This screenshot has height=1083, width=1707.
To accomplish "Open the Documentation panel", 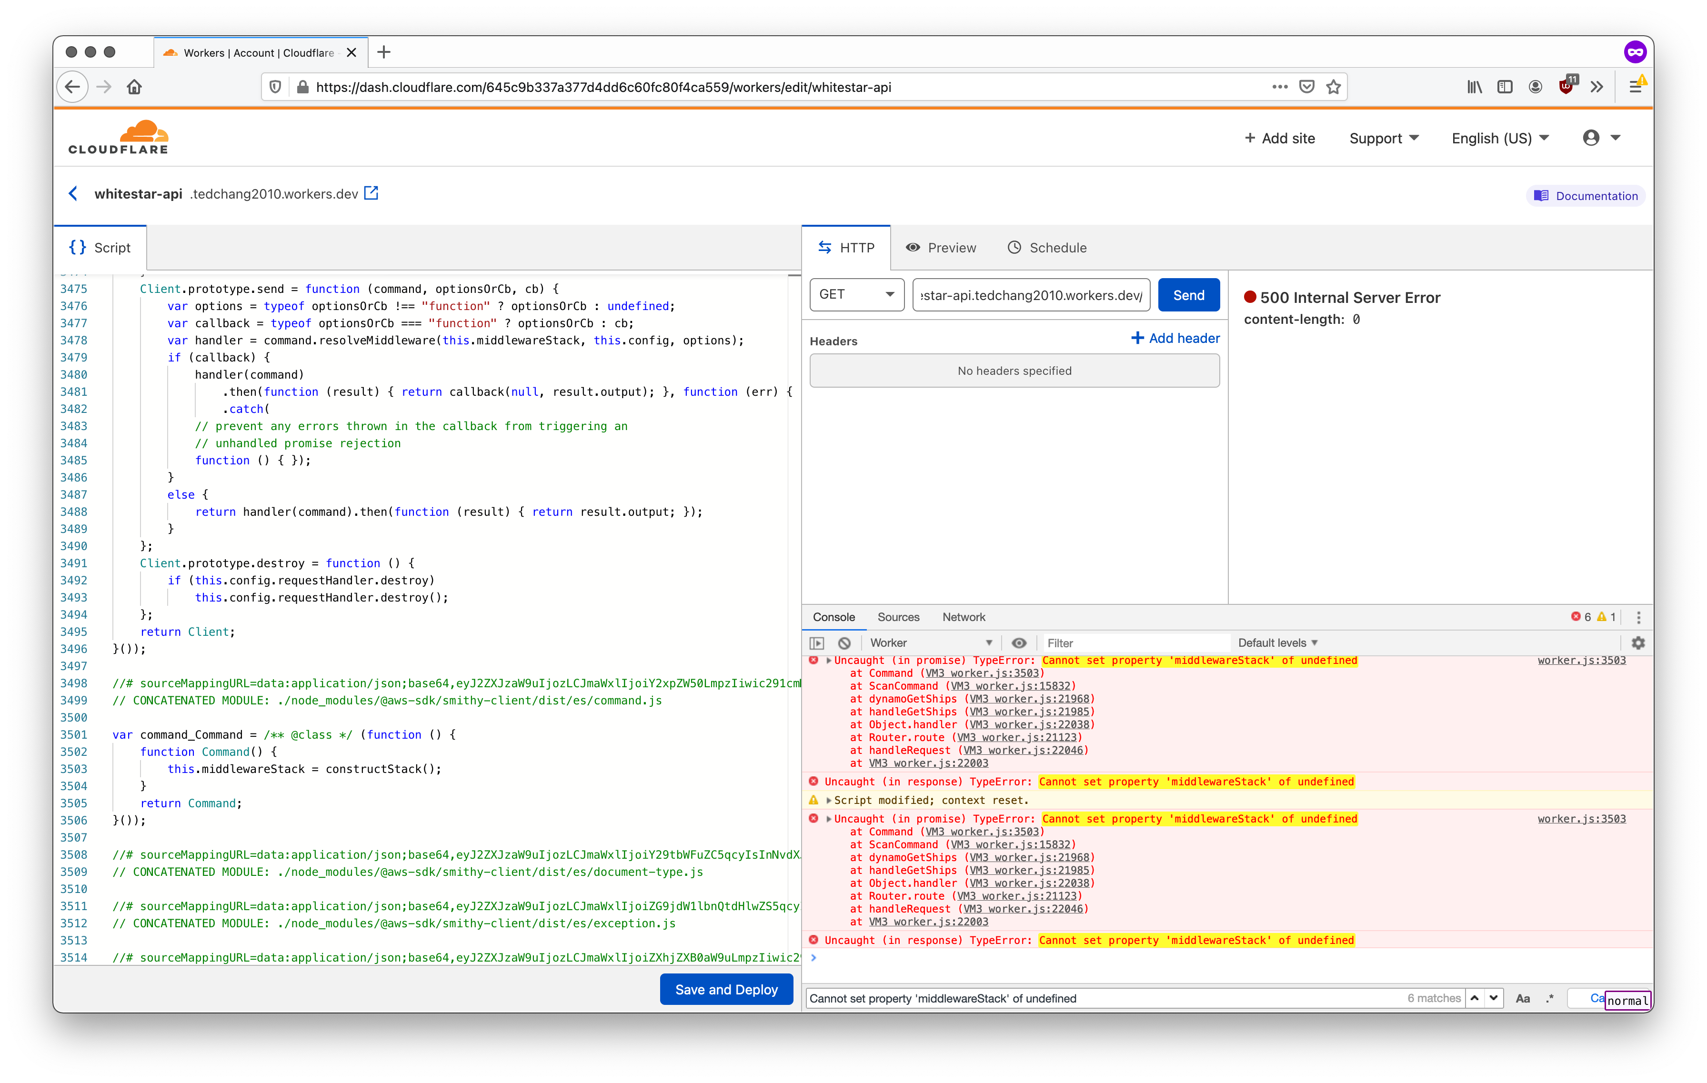I will 1586,196.
